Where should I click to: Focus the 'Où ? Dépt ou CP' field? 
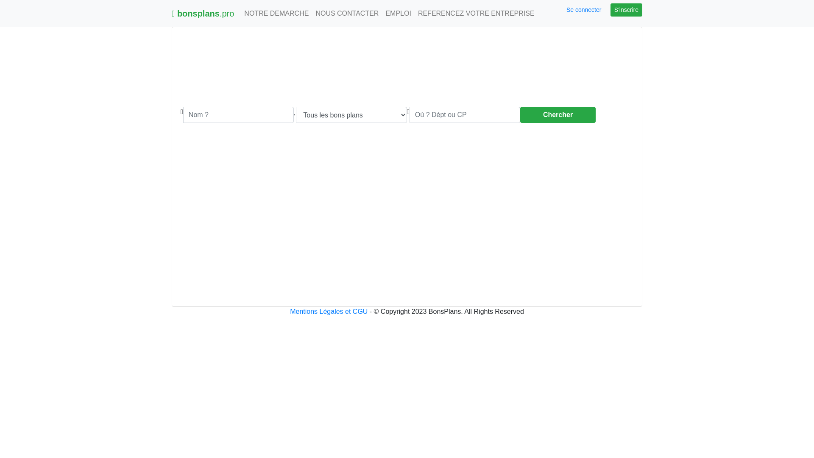464,115
